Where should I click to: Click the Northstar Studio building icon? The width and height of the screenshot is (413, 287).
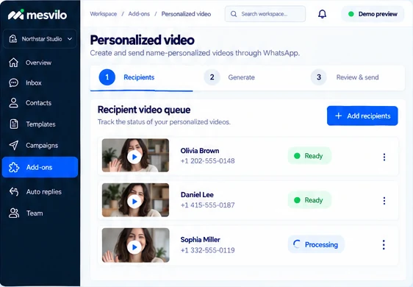pyautogui.click(x=13, y=39)
